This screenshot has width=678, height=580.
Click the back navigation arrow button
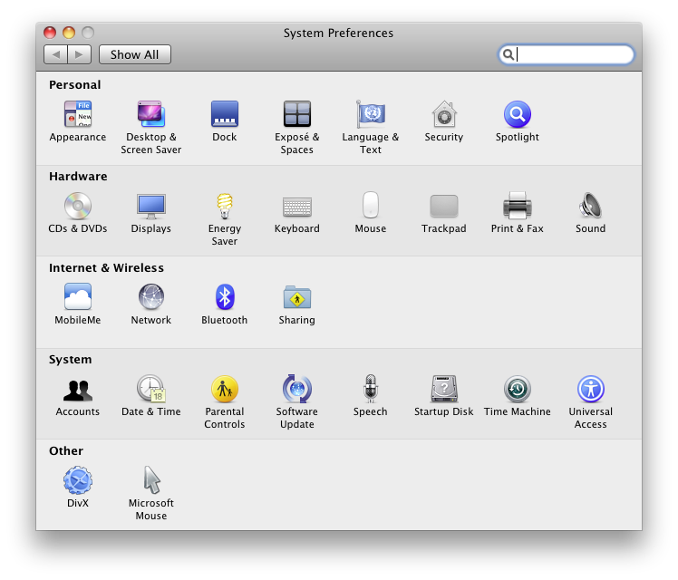click(56, 54)
